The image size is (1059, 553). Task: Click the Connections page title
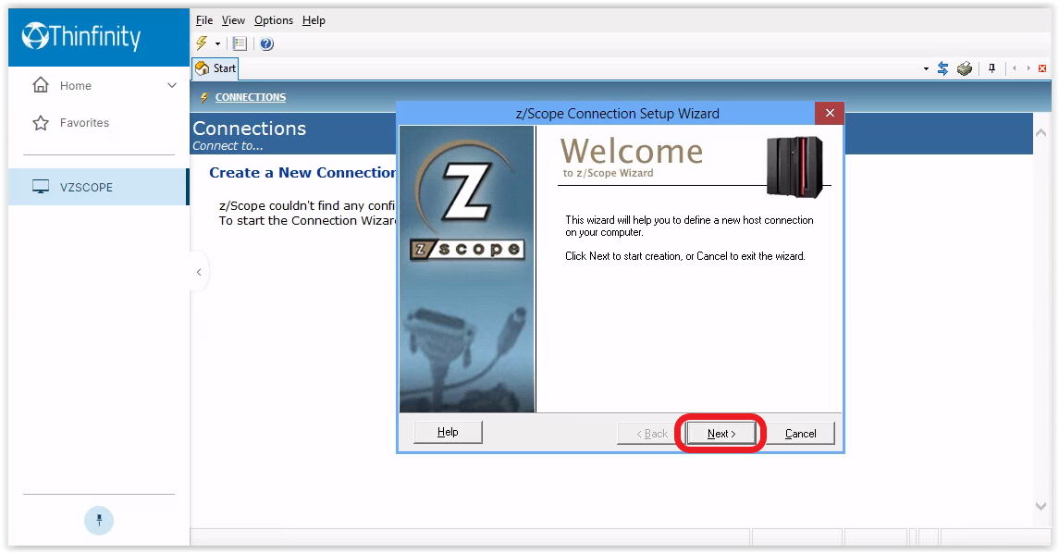(x=249, y=129)
